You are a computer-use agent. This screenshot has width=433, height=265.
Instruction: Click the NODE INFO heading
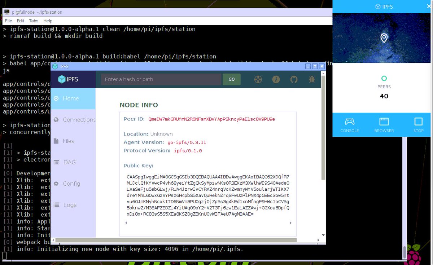click(x=139, y=105)
